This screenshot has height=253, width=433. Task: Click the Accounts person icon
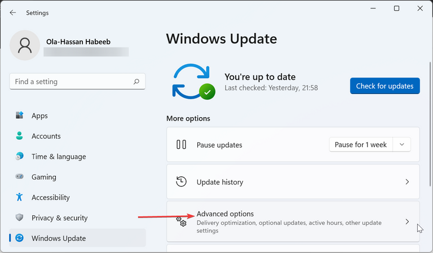(x=19, y=136)
